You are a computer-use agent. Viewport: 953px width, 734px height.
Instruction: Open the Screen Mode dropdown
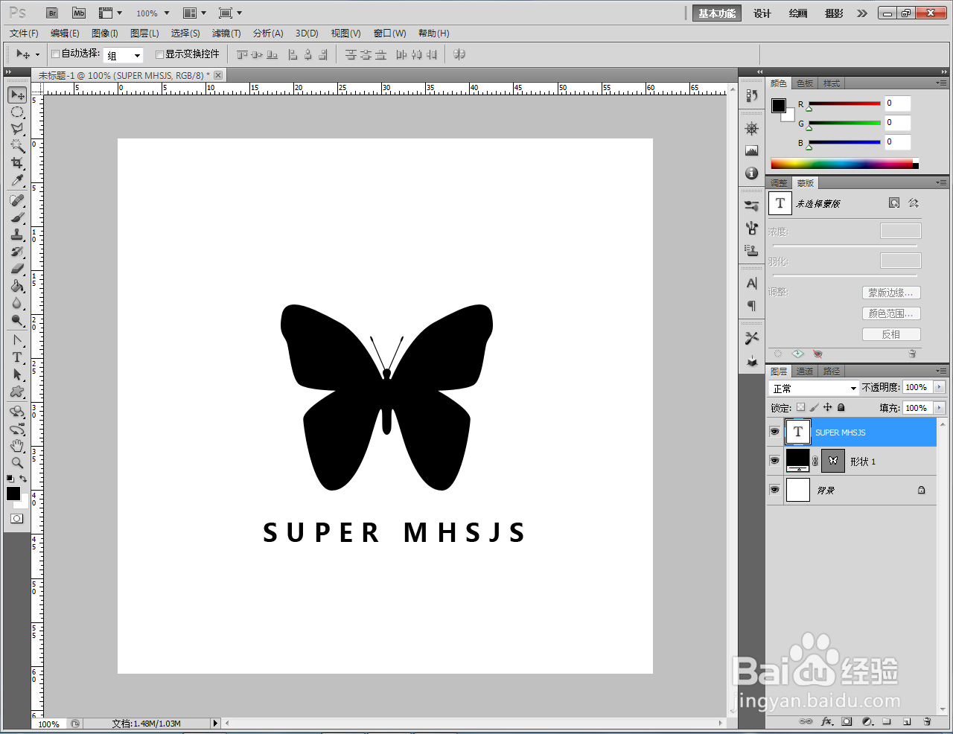[230, 13]
